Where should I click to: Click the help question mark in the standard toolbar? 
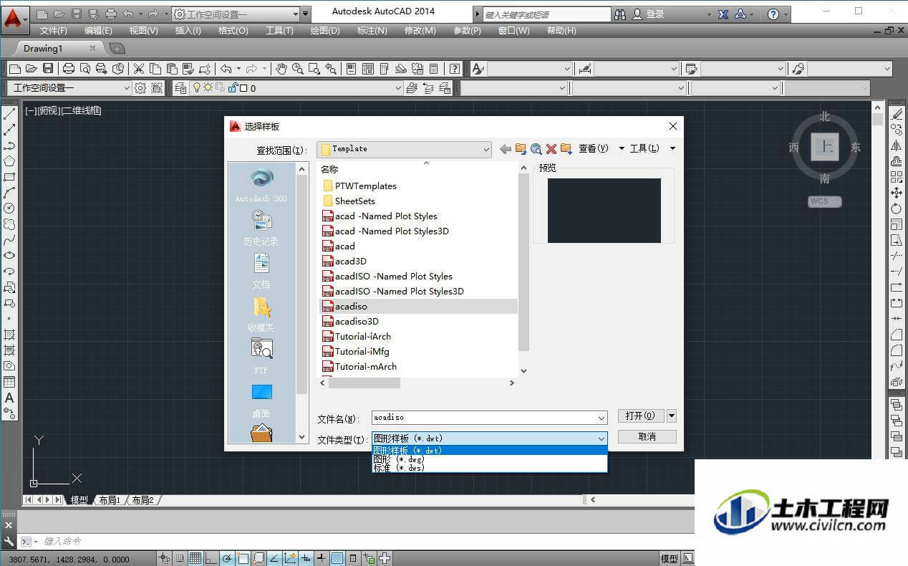point(455,69)
